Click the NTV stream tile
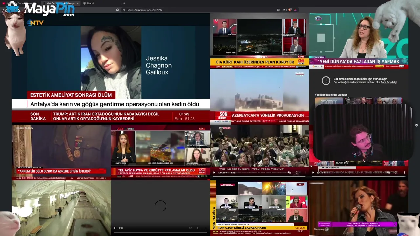This screenshot has height=236, width=420. click(111, 69)
